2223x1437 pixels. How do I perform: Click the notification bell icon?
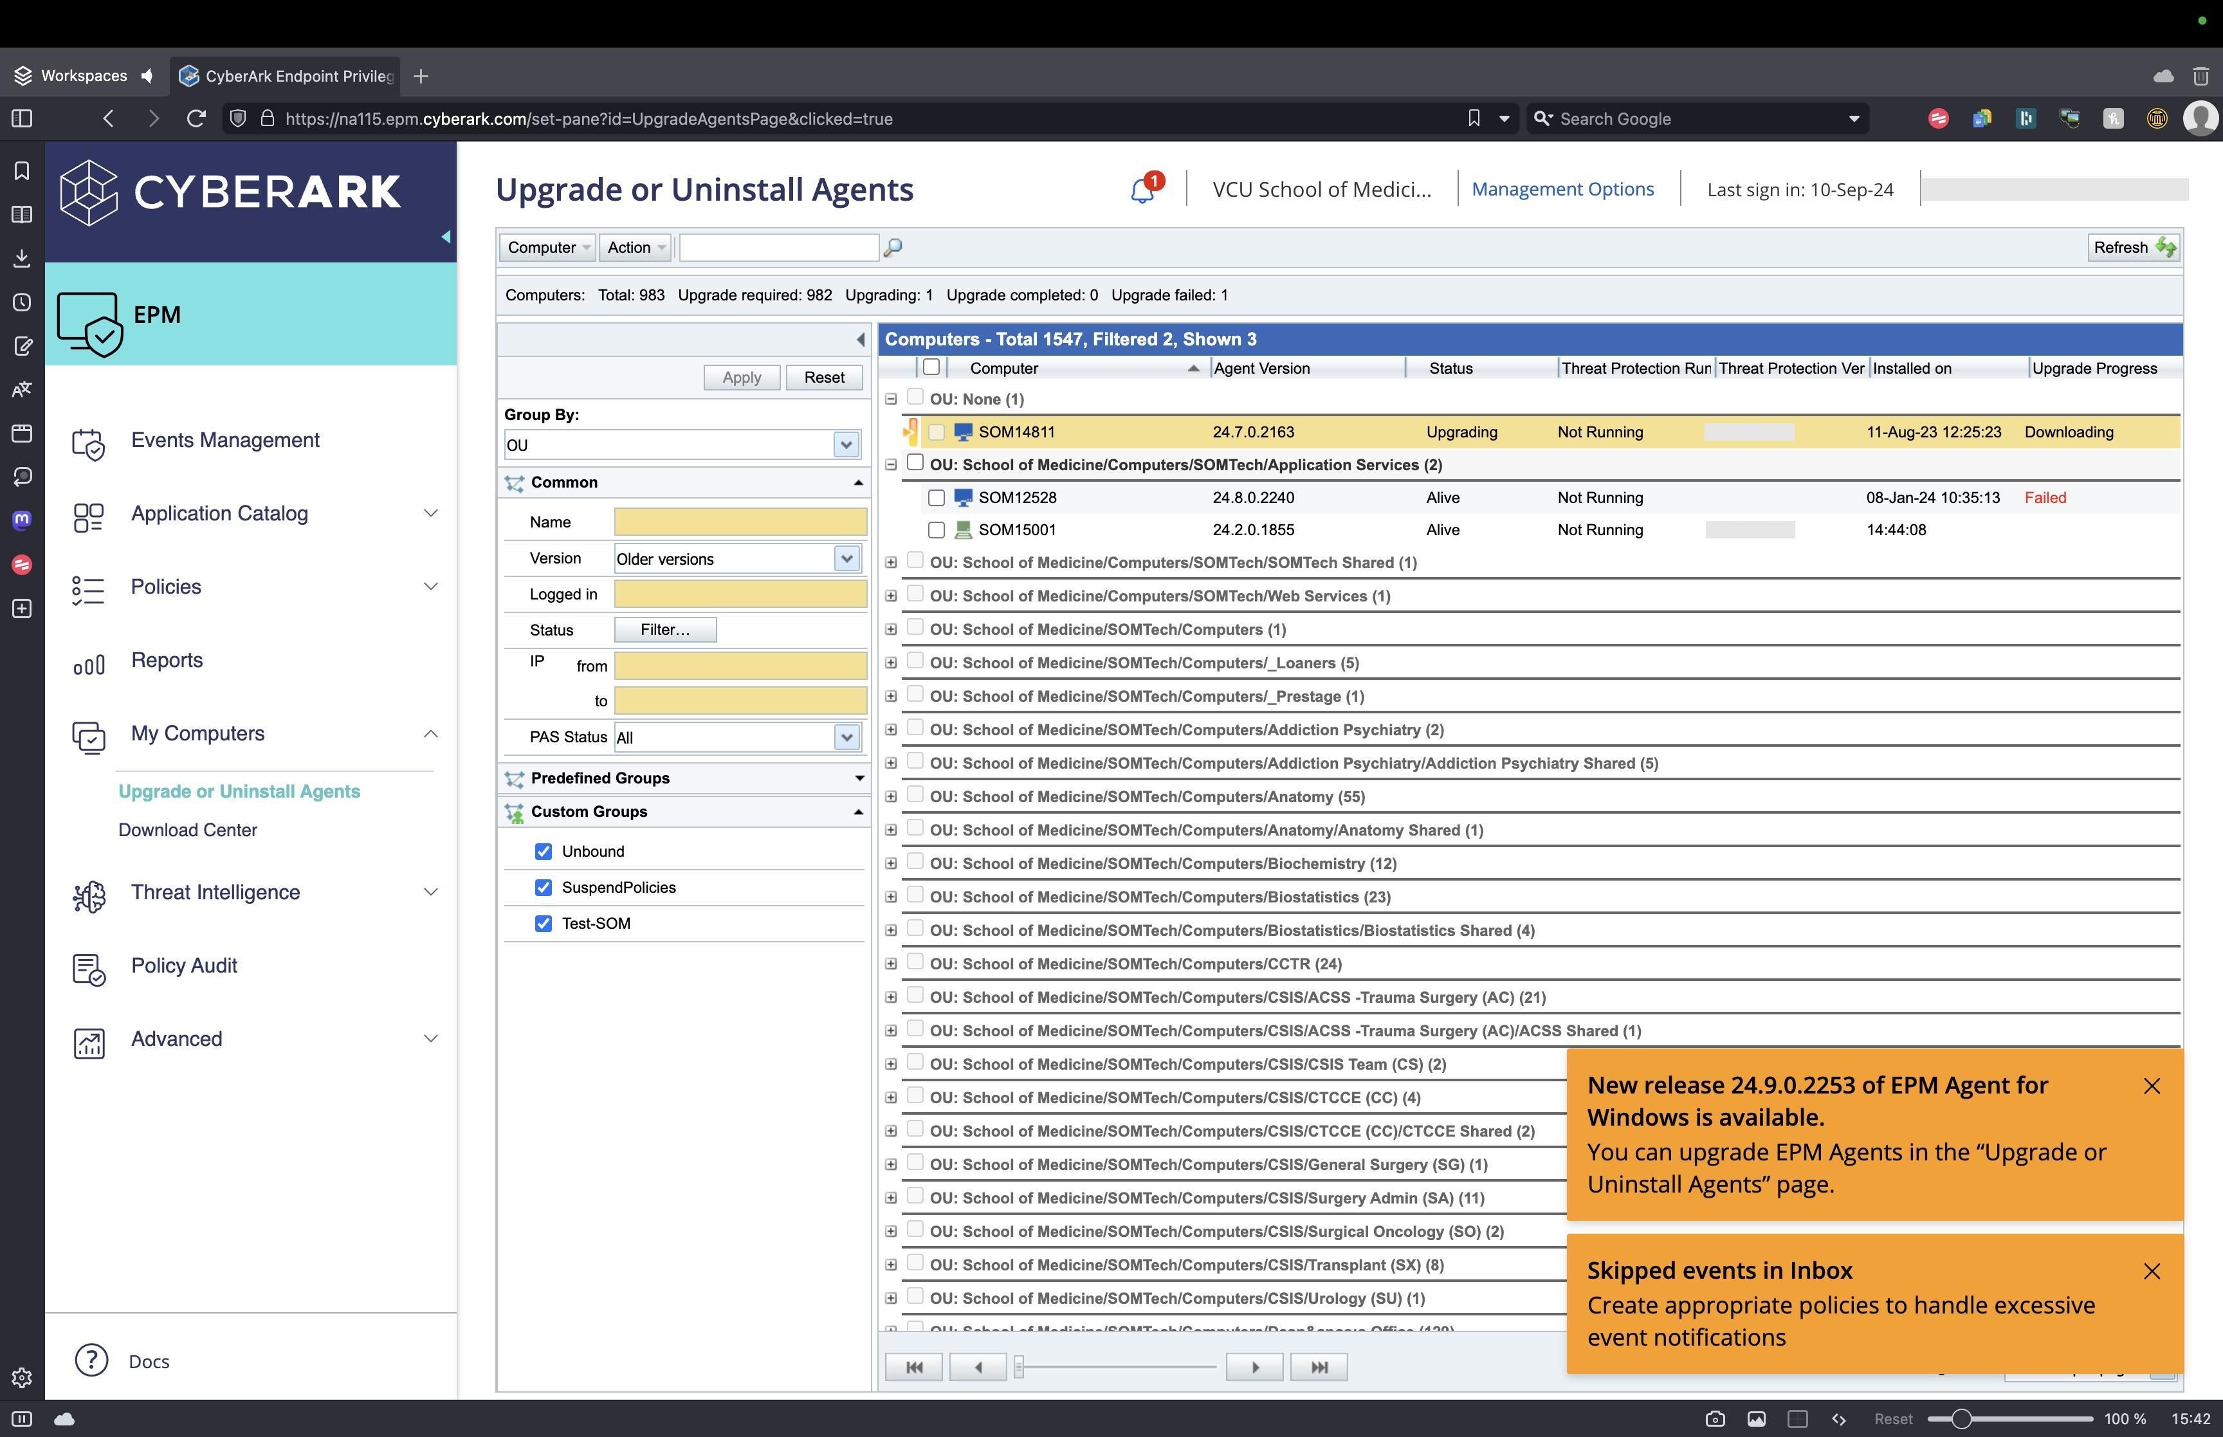1142,190
